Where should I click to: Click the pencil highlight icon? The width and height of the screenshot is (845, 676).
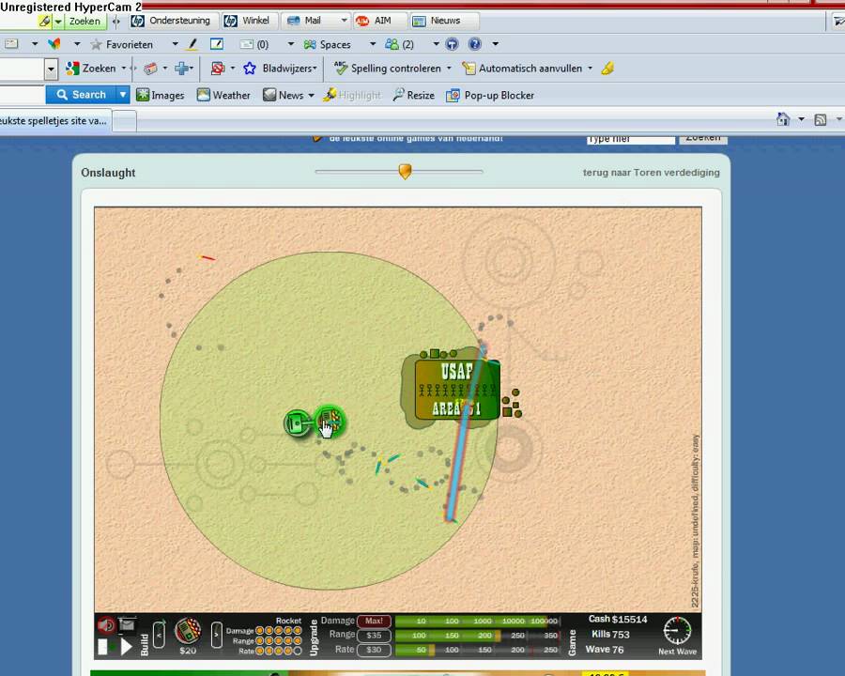tap(192, 44)
